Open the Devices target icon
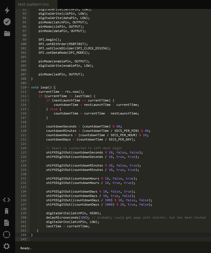 tap(7, 235)
